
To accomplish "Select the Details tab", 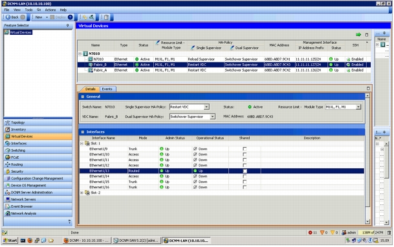I will 90,89.
